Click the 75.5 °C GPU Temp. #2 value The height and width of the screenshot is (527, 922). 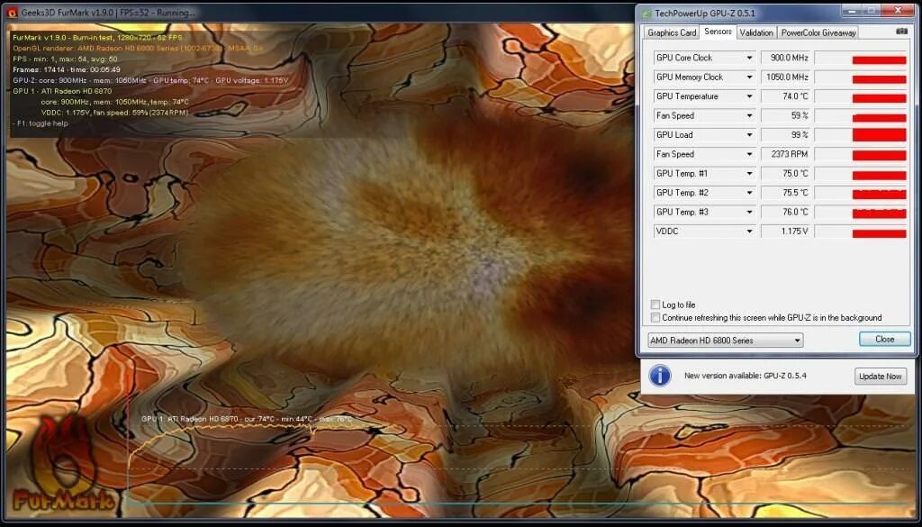tap(787, 193)
